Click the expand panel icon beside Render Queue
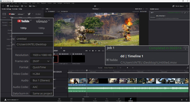The image size is (190, 102). 187,6
